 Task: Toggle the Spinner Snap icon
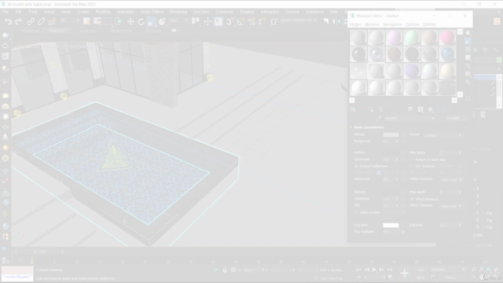tap(262, 21)
